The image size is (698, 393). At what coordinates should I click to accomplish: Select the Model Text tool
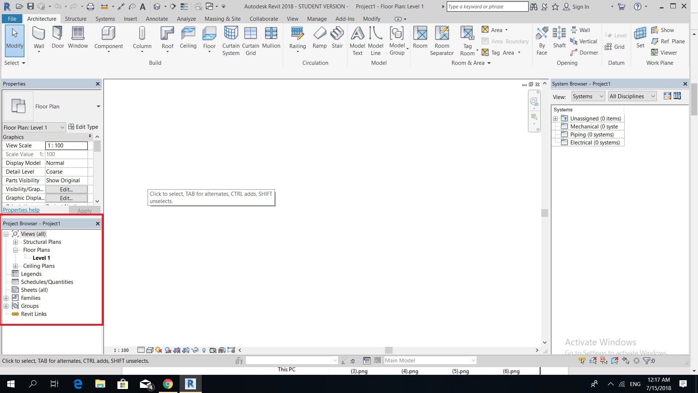357,38
